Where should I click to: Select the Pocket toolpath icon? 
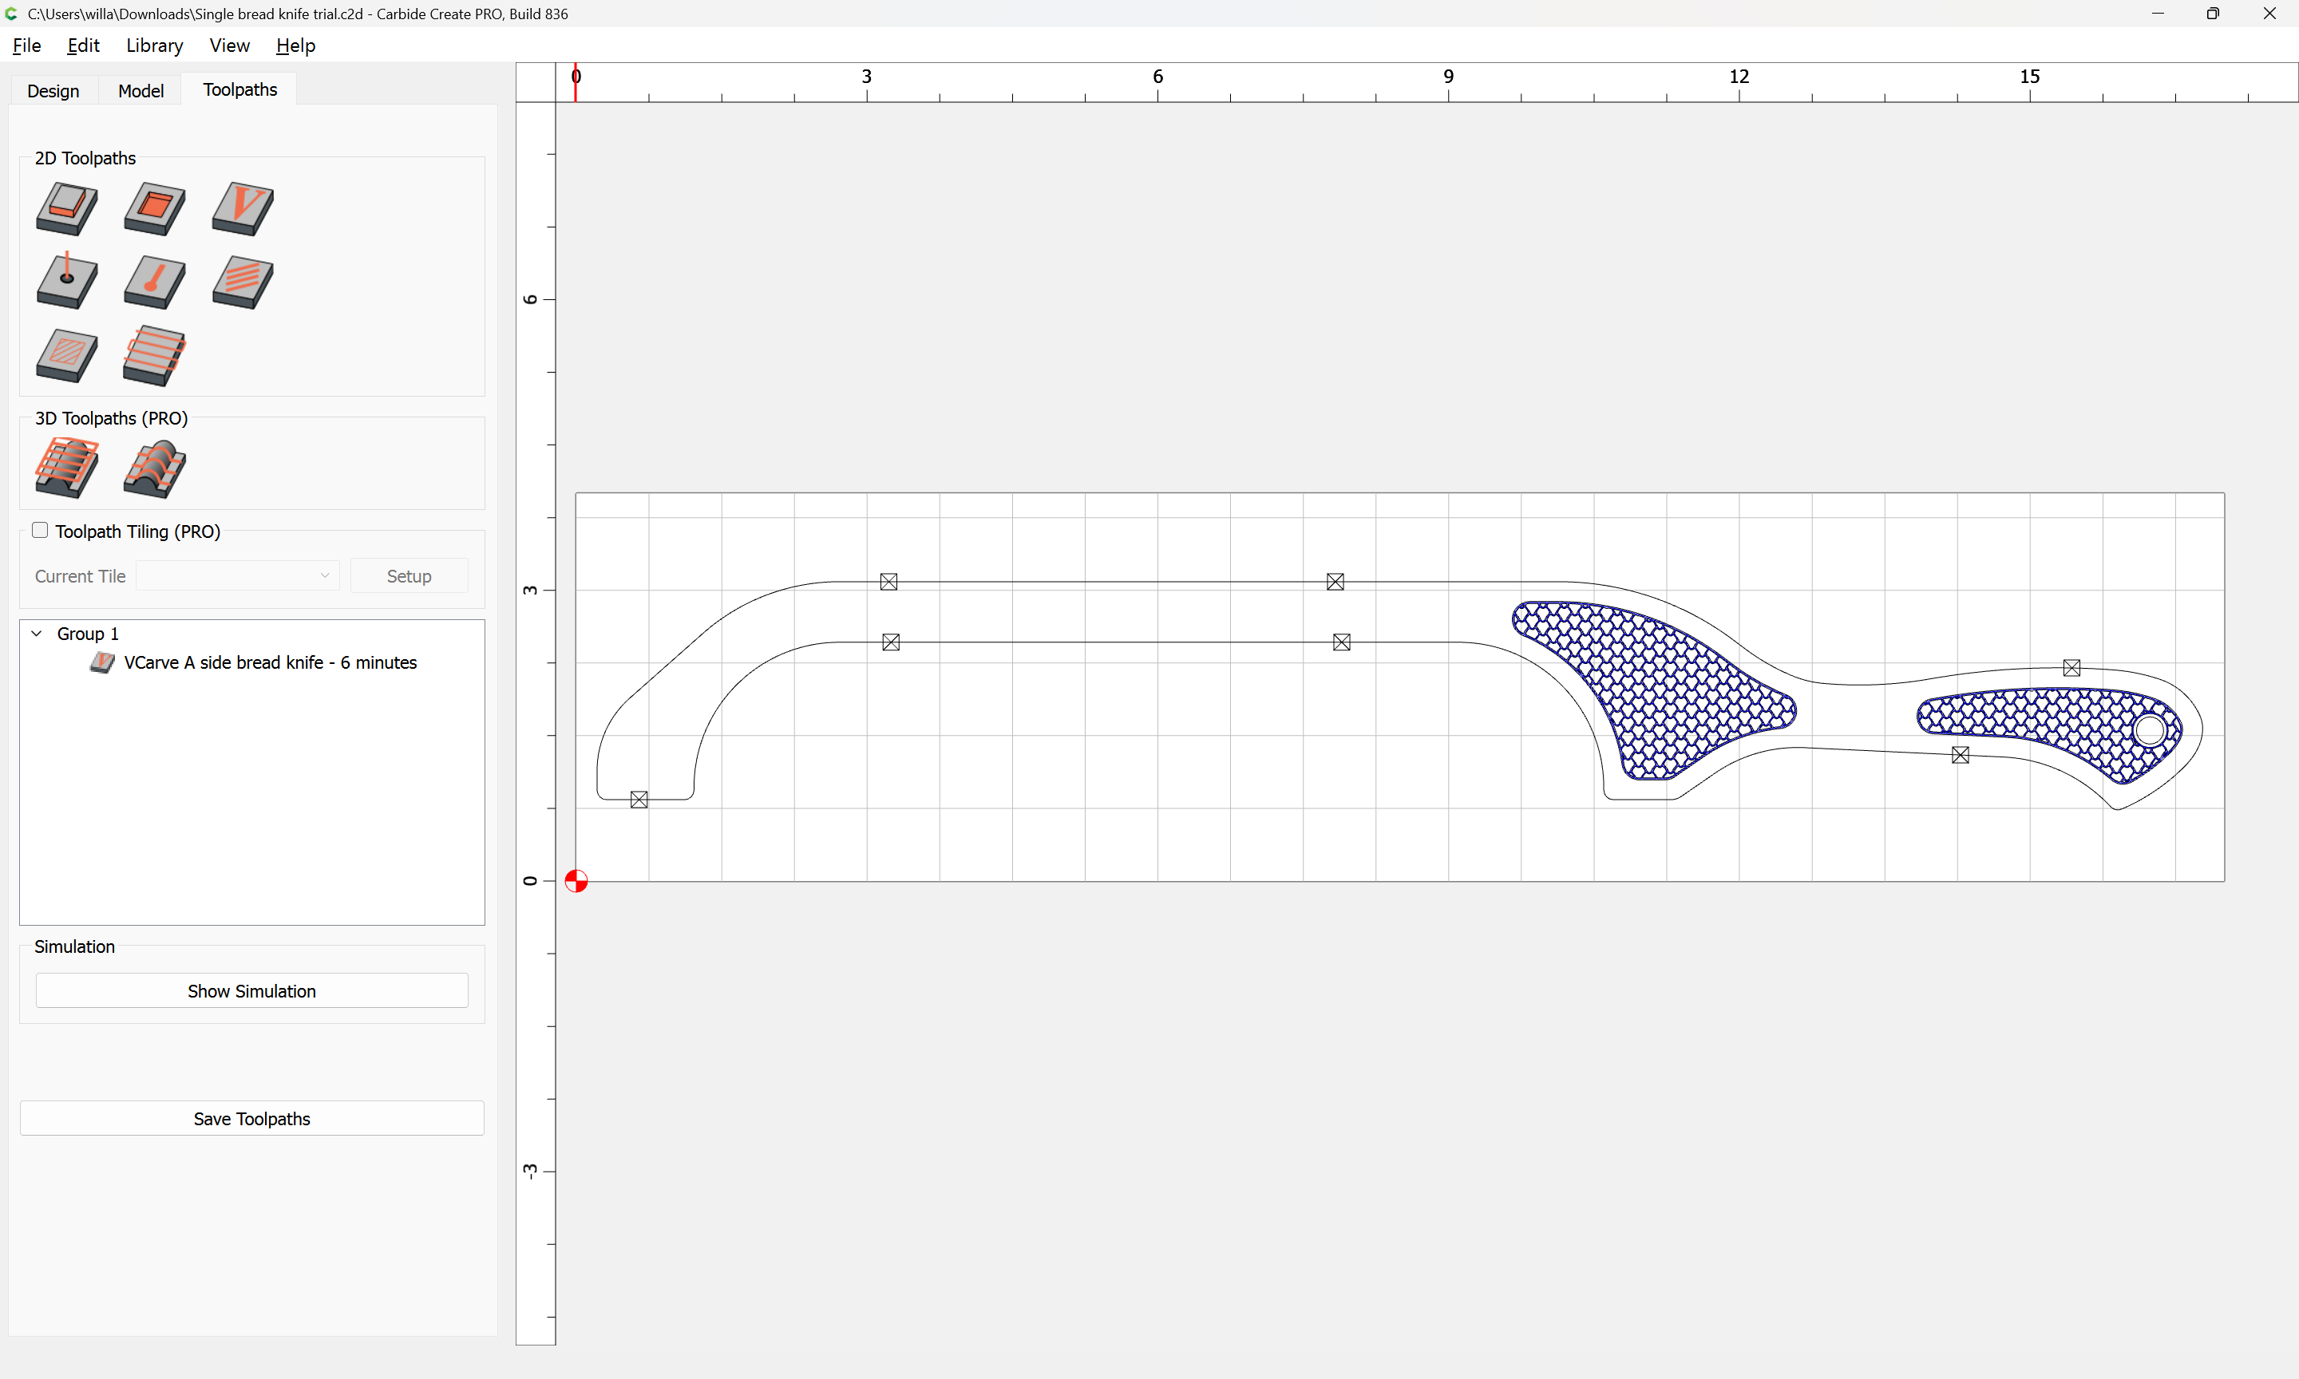154,207
